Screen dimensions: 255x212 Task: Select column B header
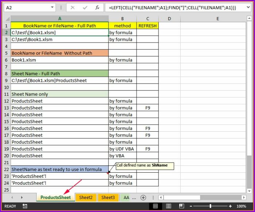coord(122,19)
